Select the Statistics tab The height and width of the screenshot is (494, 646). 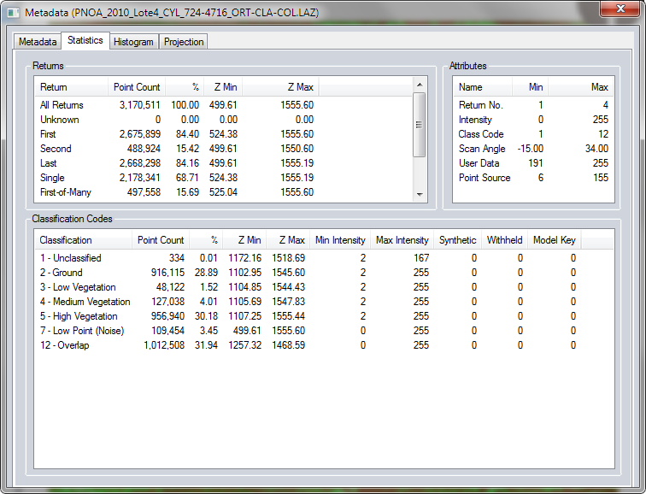(85, 40)
